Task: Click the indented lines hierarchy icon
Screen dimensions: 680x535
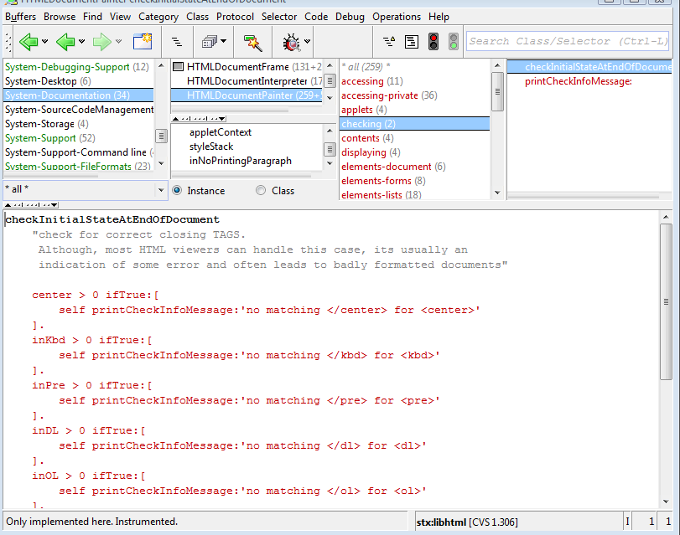Action: click(177, 42)
